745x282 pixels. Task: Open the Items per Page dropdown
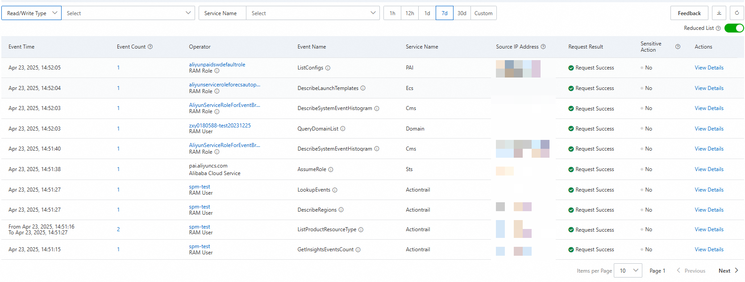pos(628,270)
